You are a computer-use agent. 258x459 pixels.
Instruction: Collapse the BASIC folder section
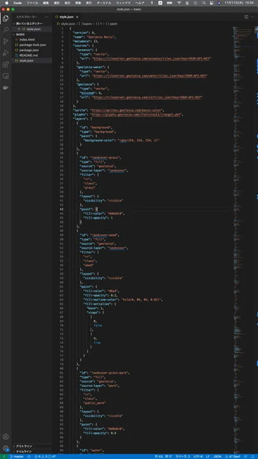[32, 34]
